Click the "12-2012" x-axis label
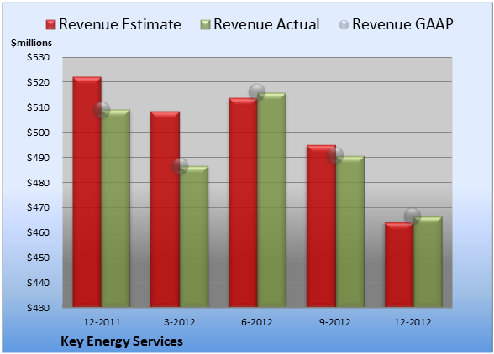 [x=413, y=322]
